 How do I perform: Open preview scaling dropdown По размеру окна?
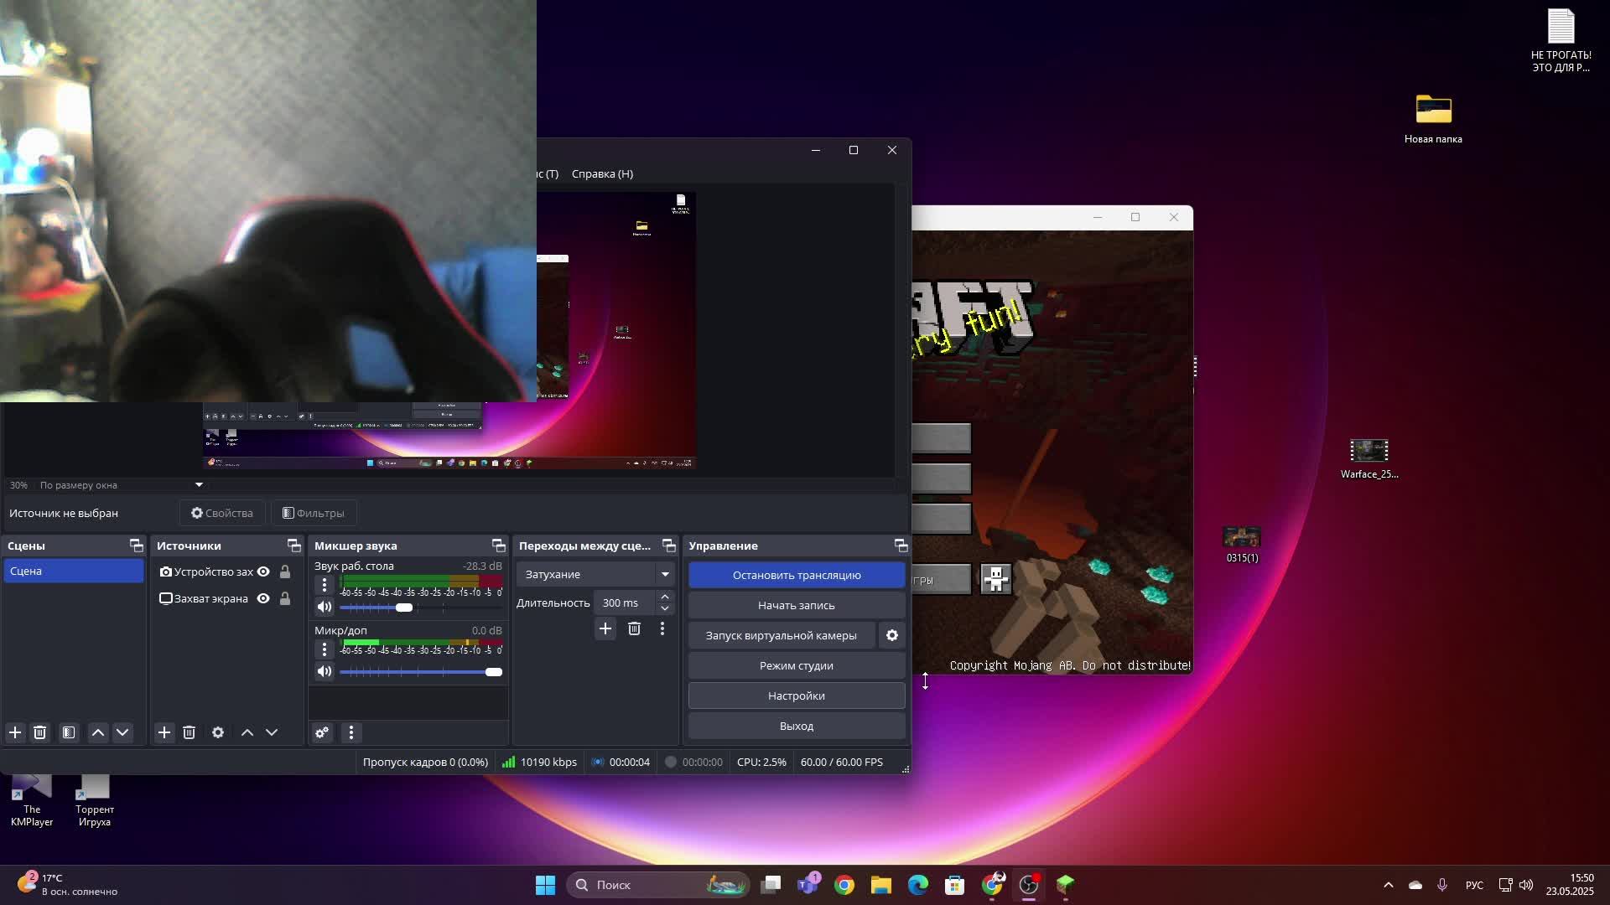click(x=122, y=485)
